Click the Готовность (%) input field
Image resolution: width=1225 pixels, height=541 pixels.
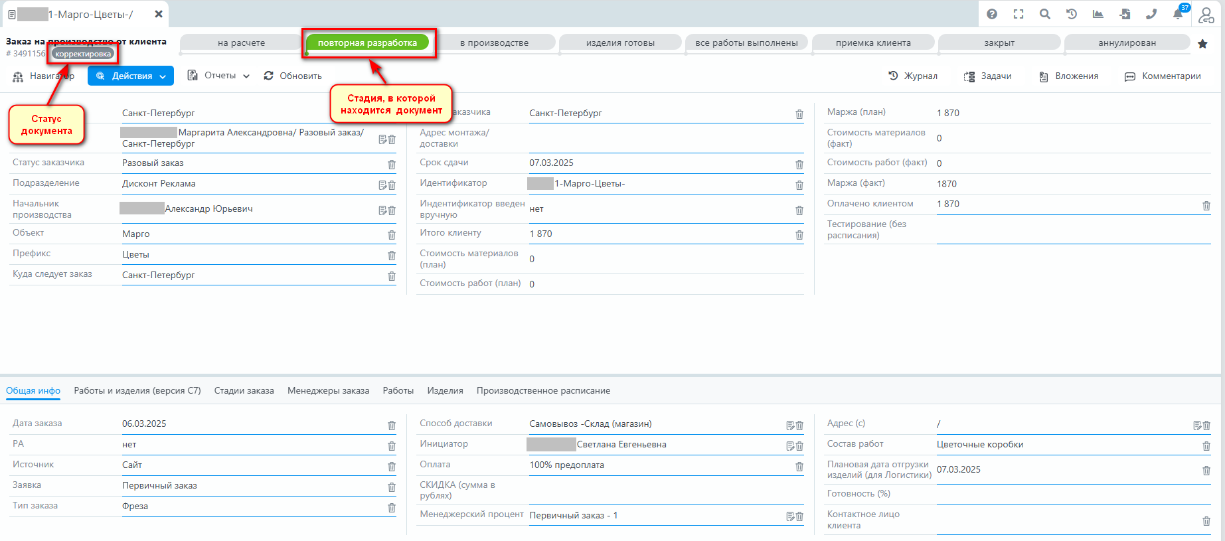(1073, 495)
